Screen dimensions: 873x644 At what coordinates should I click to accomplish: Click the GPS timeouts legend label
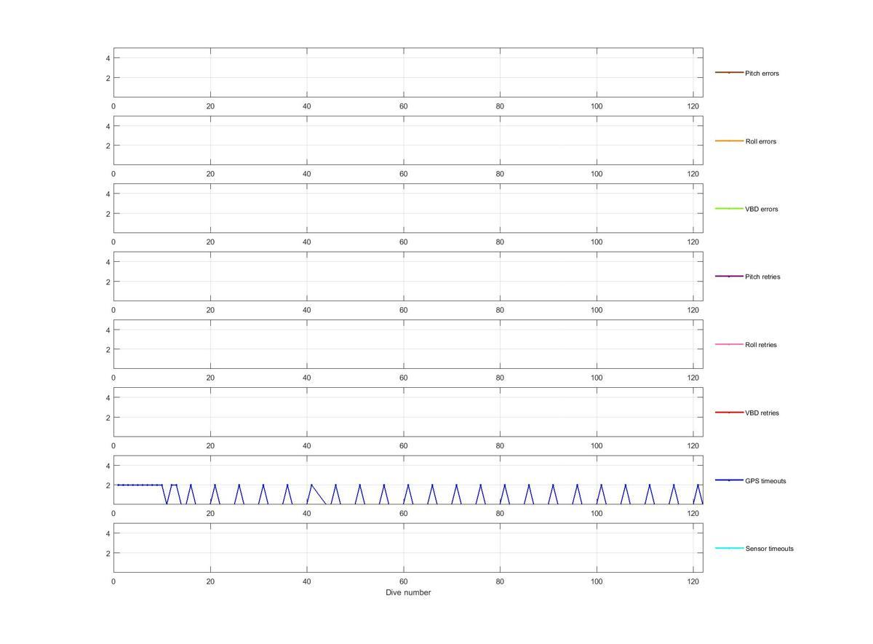pyautogui.click(x=765, y=481)
